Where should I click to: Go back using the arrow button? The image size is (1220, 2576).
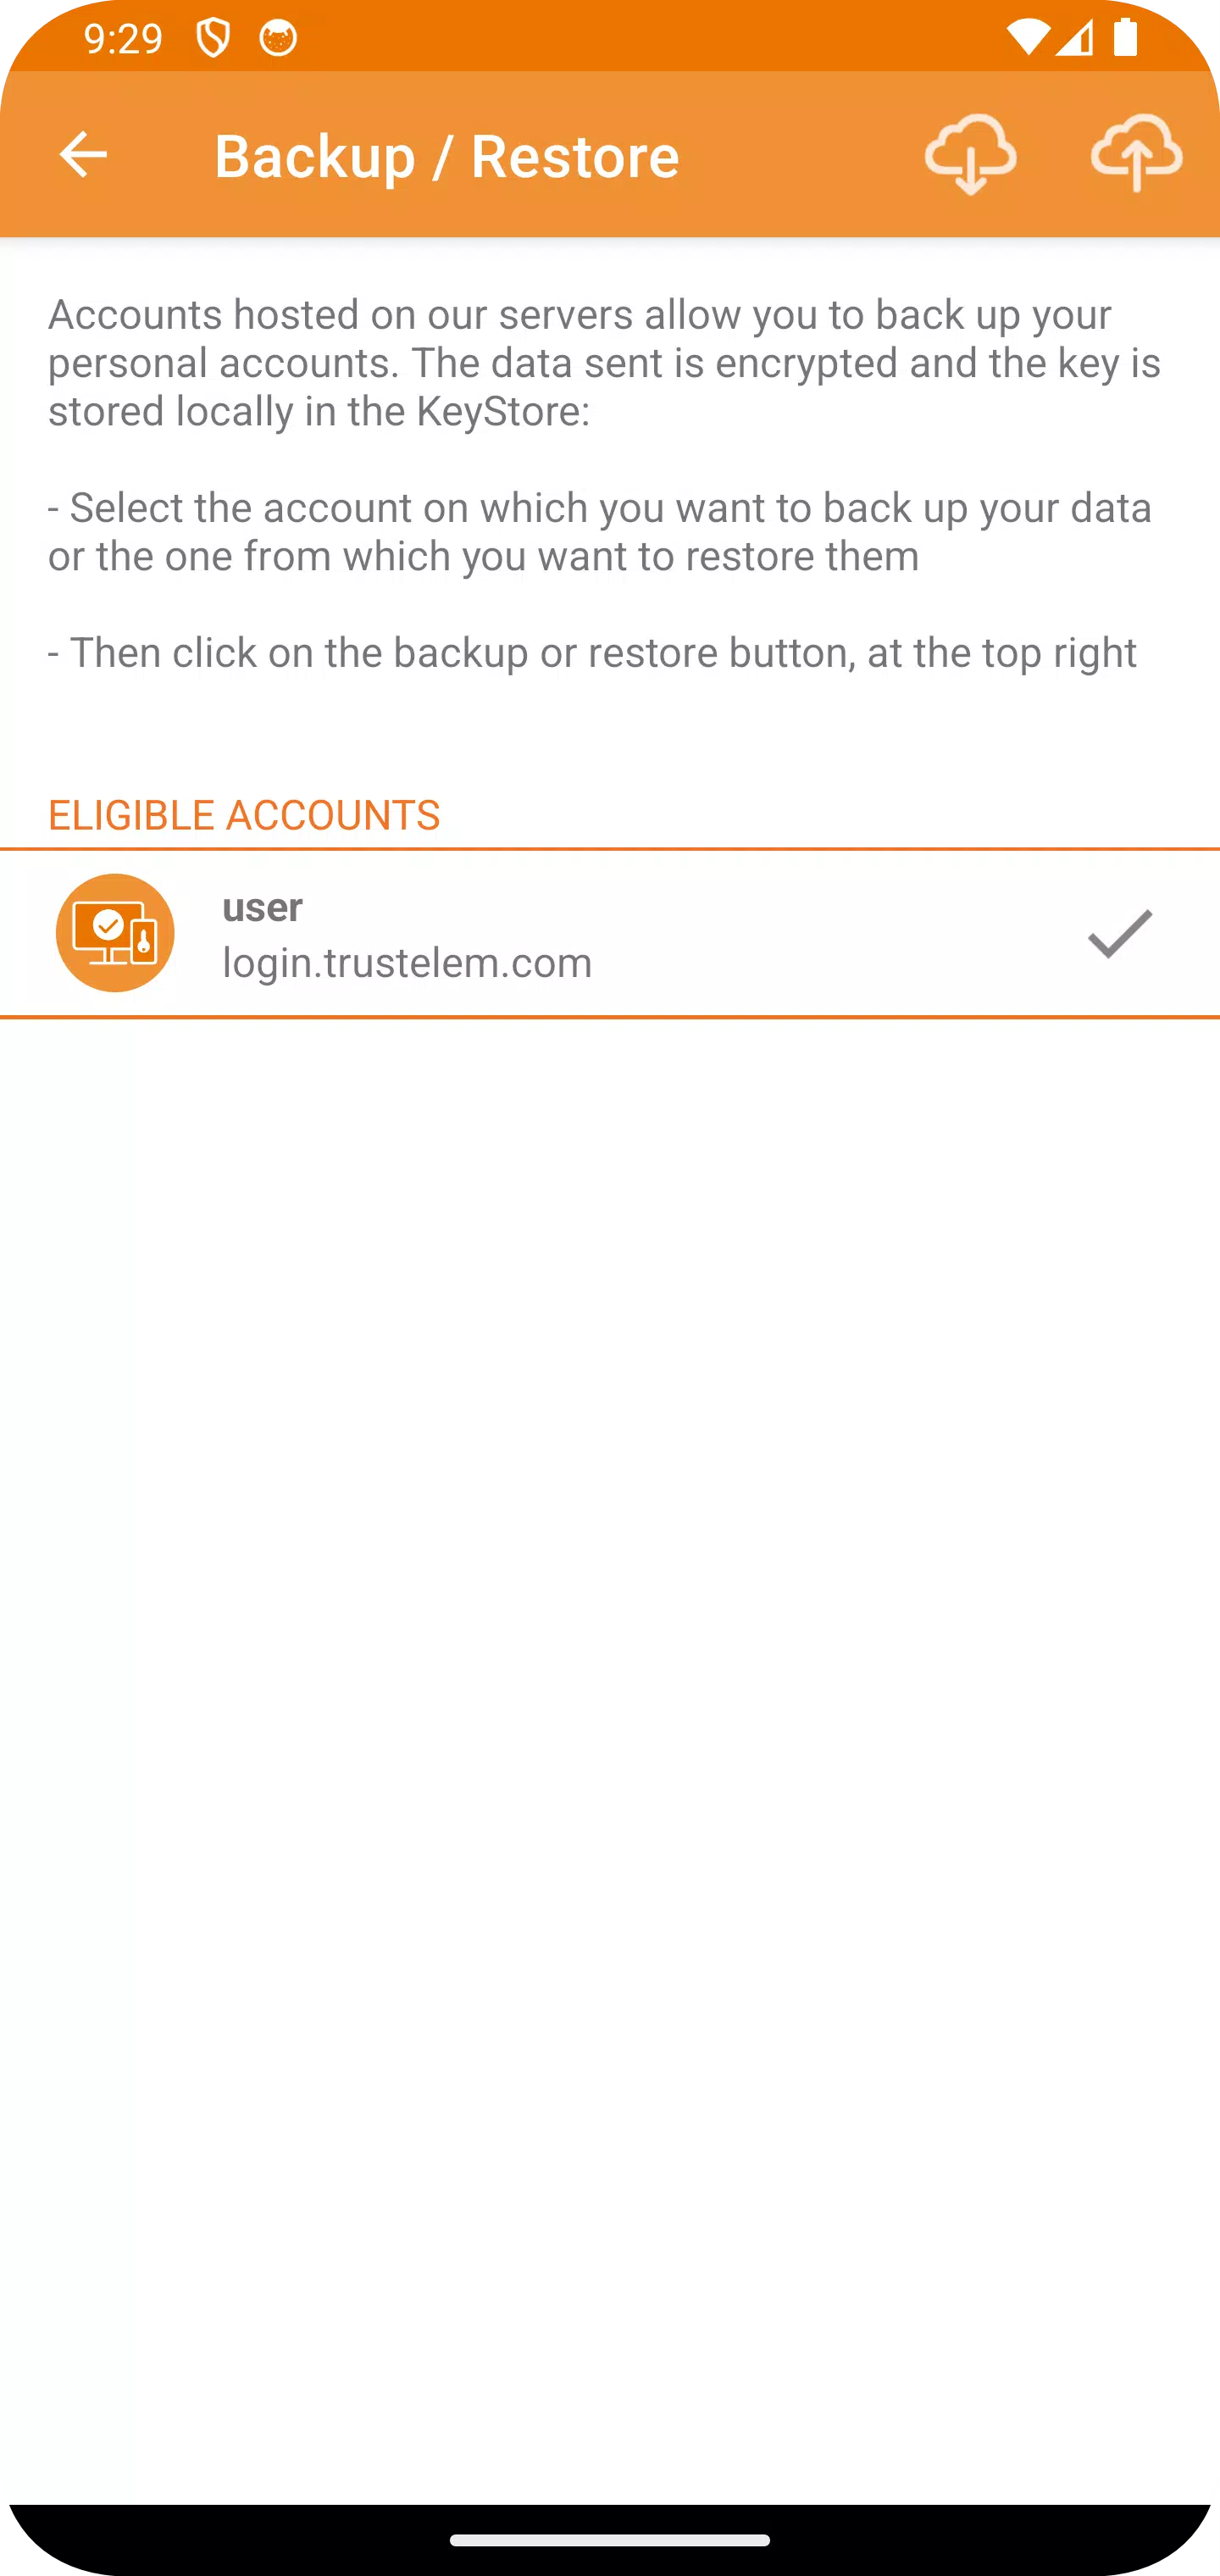click(x=83, y=155)
